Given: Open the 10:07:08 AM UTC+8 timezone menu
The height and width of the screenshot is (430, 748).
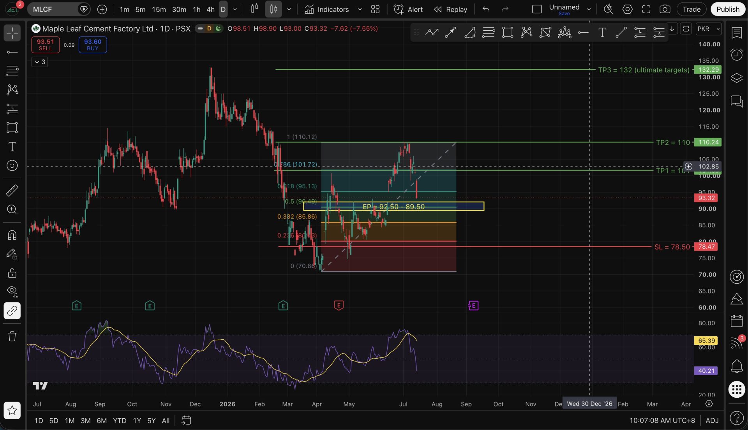Looking at the screenshot, I should (662, 421).
